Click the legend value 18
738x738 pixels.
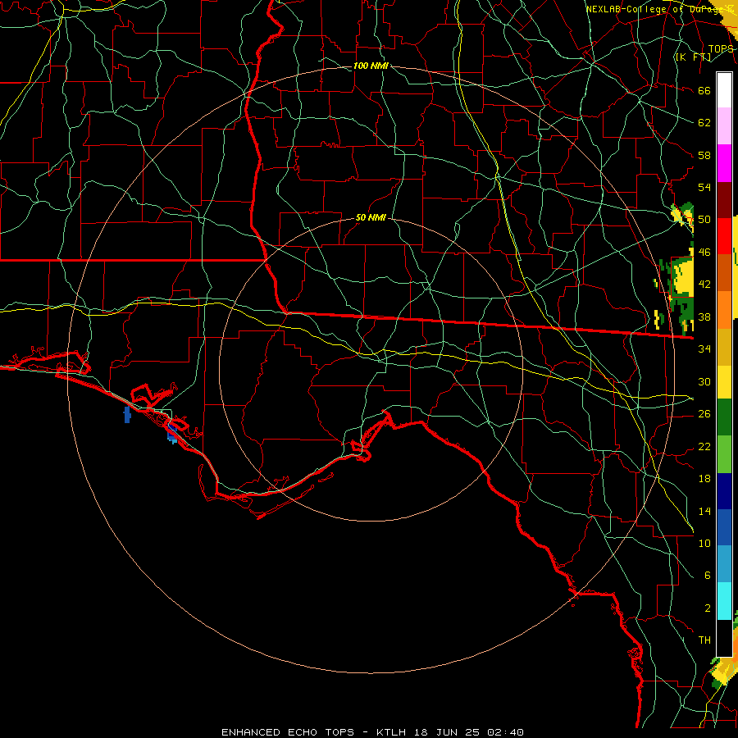[704, 479]
